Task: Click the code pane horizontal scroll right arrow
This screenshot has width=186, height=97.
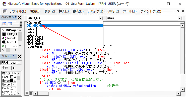Action: [x=179, y=93]
